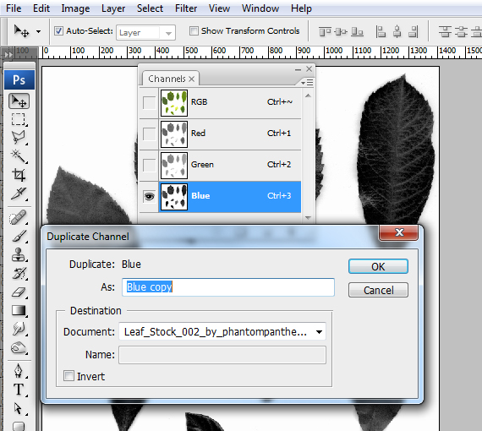Close the Channels tab with its X
Screen dimensions: 482x431
coord(191,79)
